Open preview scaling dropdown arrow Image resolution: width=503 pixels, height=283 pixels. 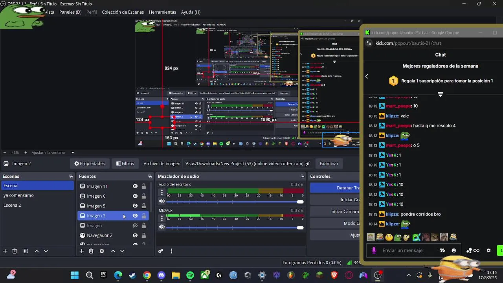click(73, 153)
